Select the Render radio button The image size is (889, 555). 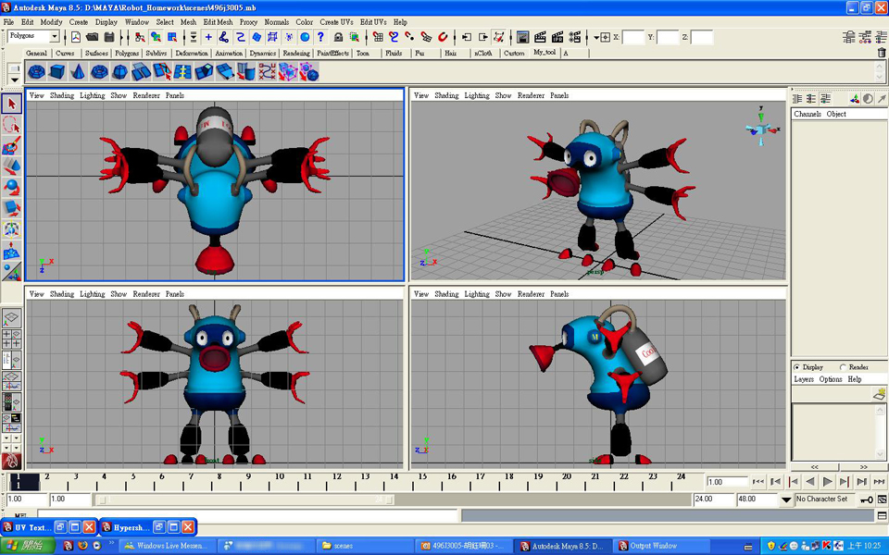[842, 367]
